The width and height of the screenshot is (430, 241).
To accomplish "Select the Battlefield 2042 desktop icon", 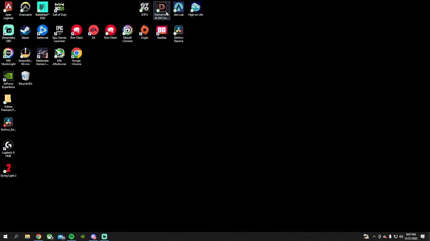I will click(x=42, y=11).
